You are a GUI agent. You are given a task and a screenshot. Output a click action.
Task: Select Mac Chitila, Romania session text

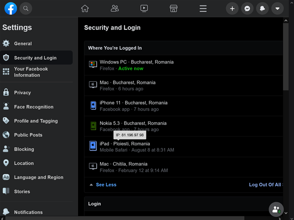123,164
